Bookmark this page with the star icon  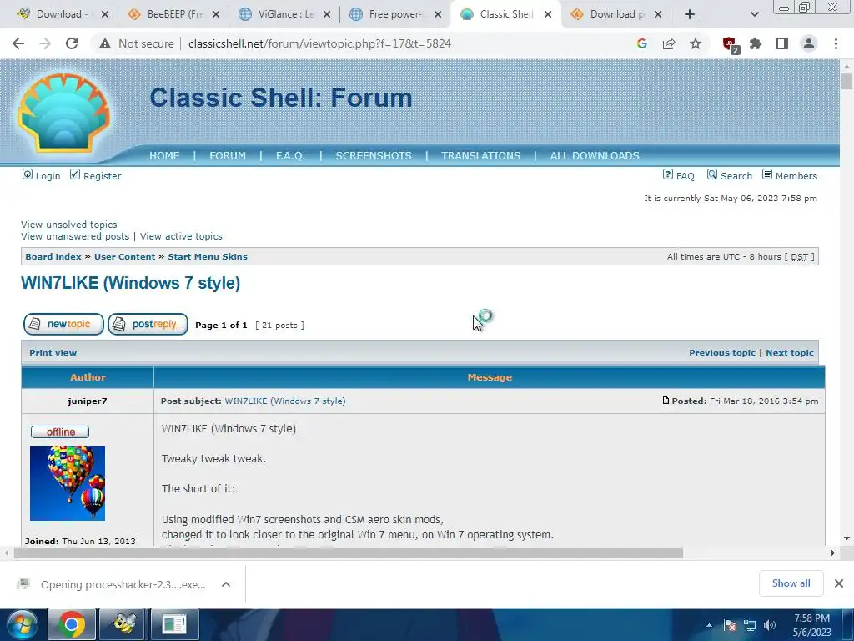click(x=696, y=43)
